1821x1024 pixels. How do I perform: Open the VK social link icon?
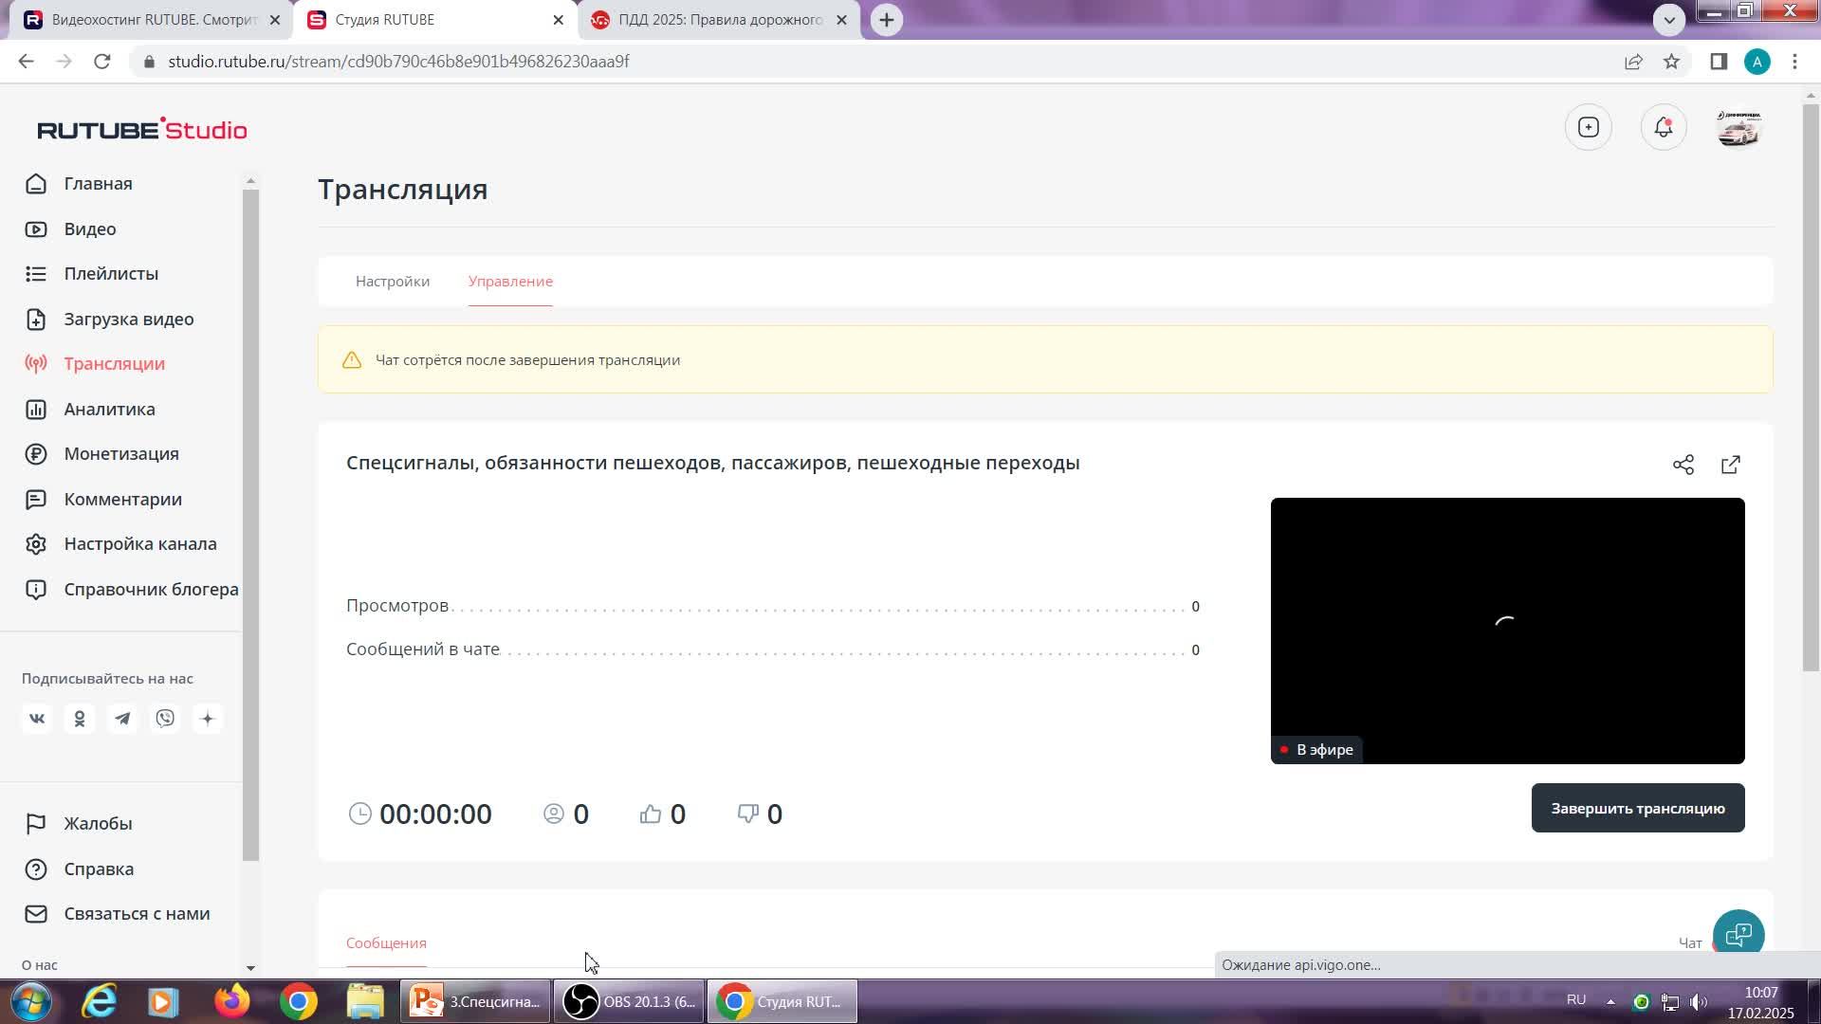click(37, 719)
